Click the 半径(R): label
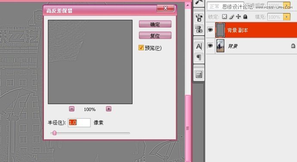 [x=57, y=122]
